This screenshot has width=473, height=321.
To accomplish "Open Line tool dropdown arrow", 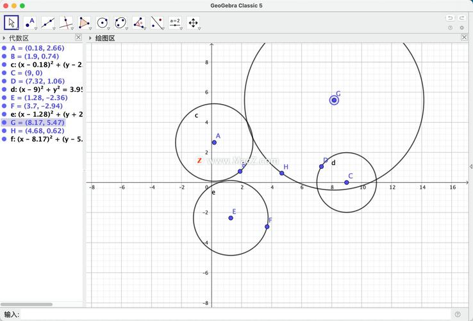I will point(54,29).
